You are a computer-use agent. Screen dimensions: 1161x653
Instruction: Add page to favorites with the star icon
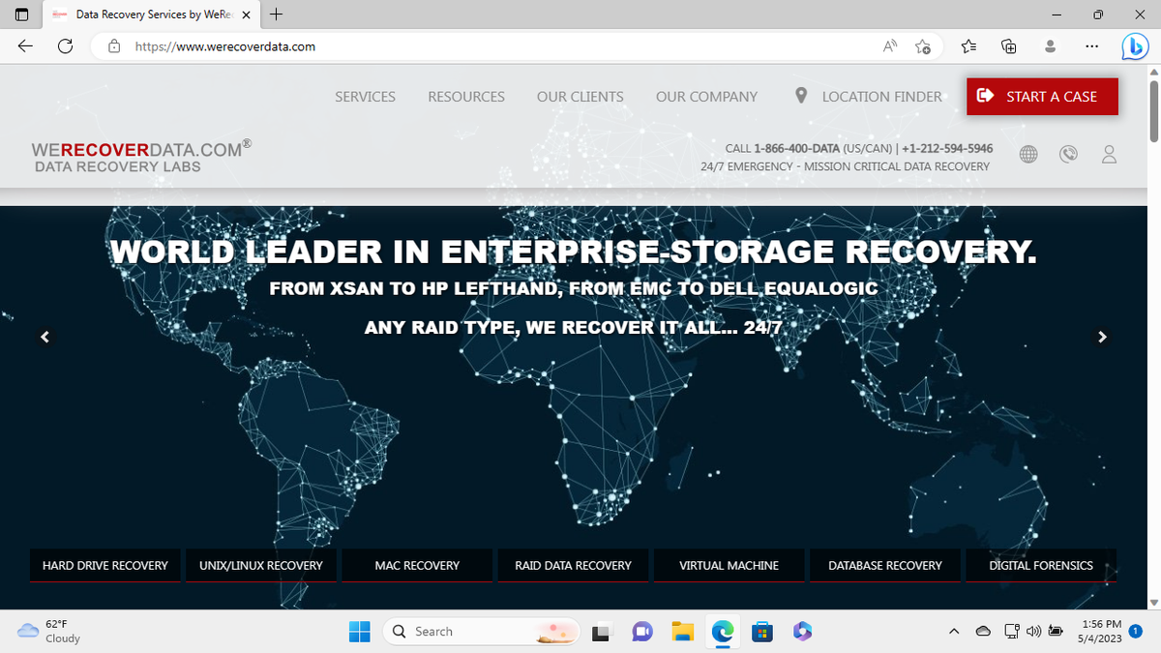(x=922, y=45)
